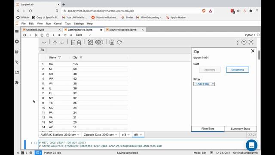Cut the selected cell with scissors icon
Viewport: 275px width, 155px height.
point(36,35)
